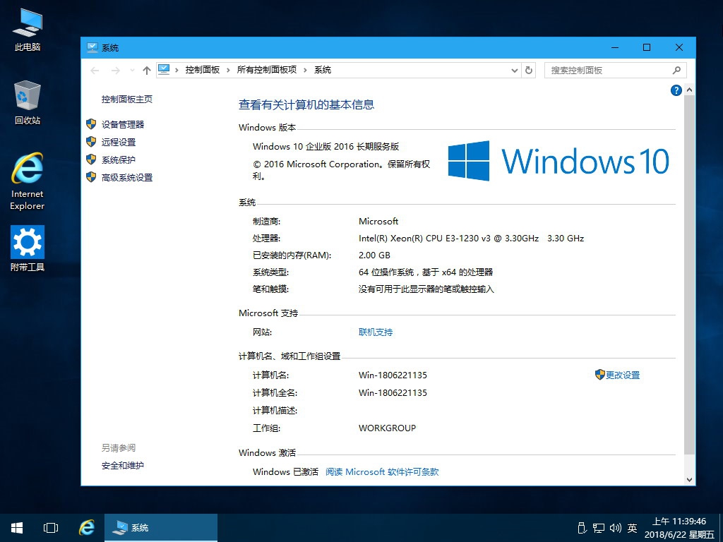Select text Windows 10 企业版 2016 长期服务版
Image resolution: width=723 pixels, height=542 pixels.
pos(325,147)
